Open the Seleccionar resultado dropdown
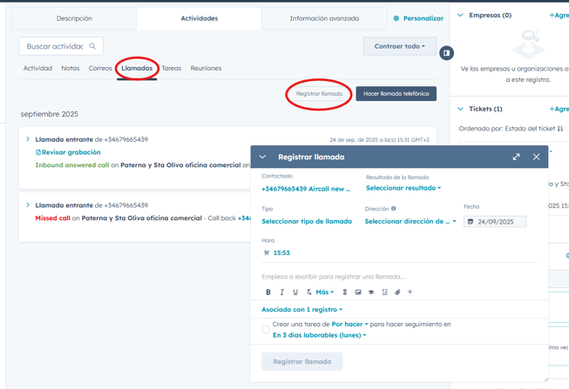Viewport: 569px width, 389px height. [x=403, y=188]
